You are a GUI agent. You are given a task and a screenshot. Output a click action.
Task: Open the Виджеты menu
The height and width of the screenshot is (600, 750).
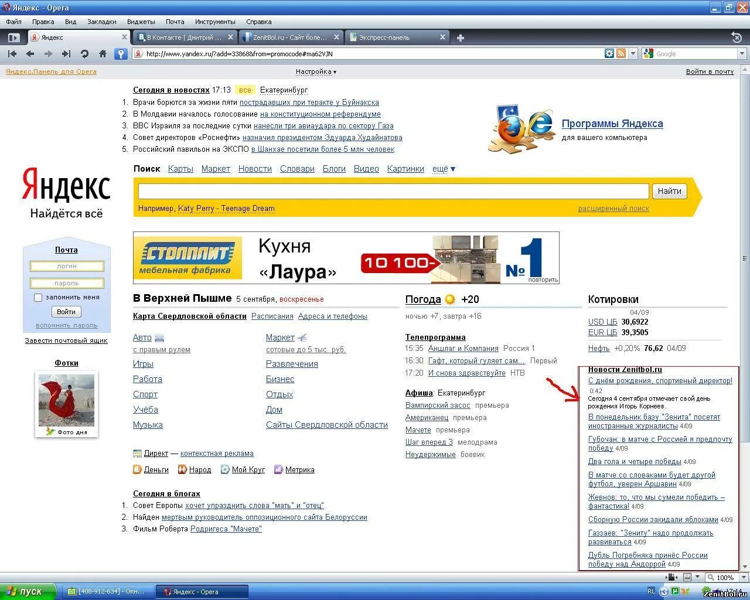(x=141, y=22)
